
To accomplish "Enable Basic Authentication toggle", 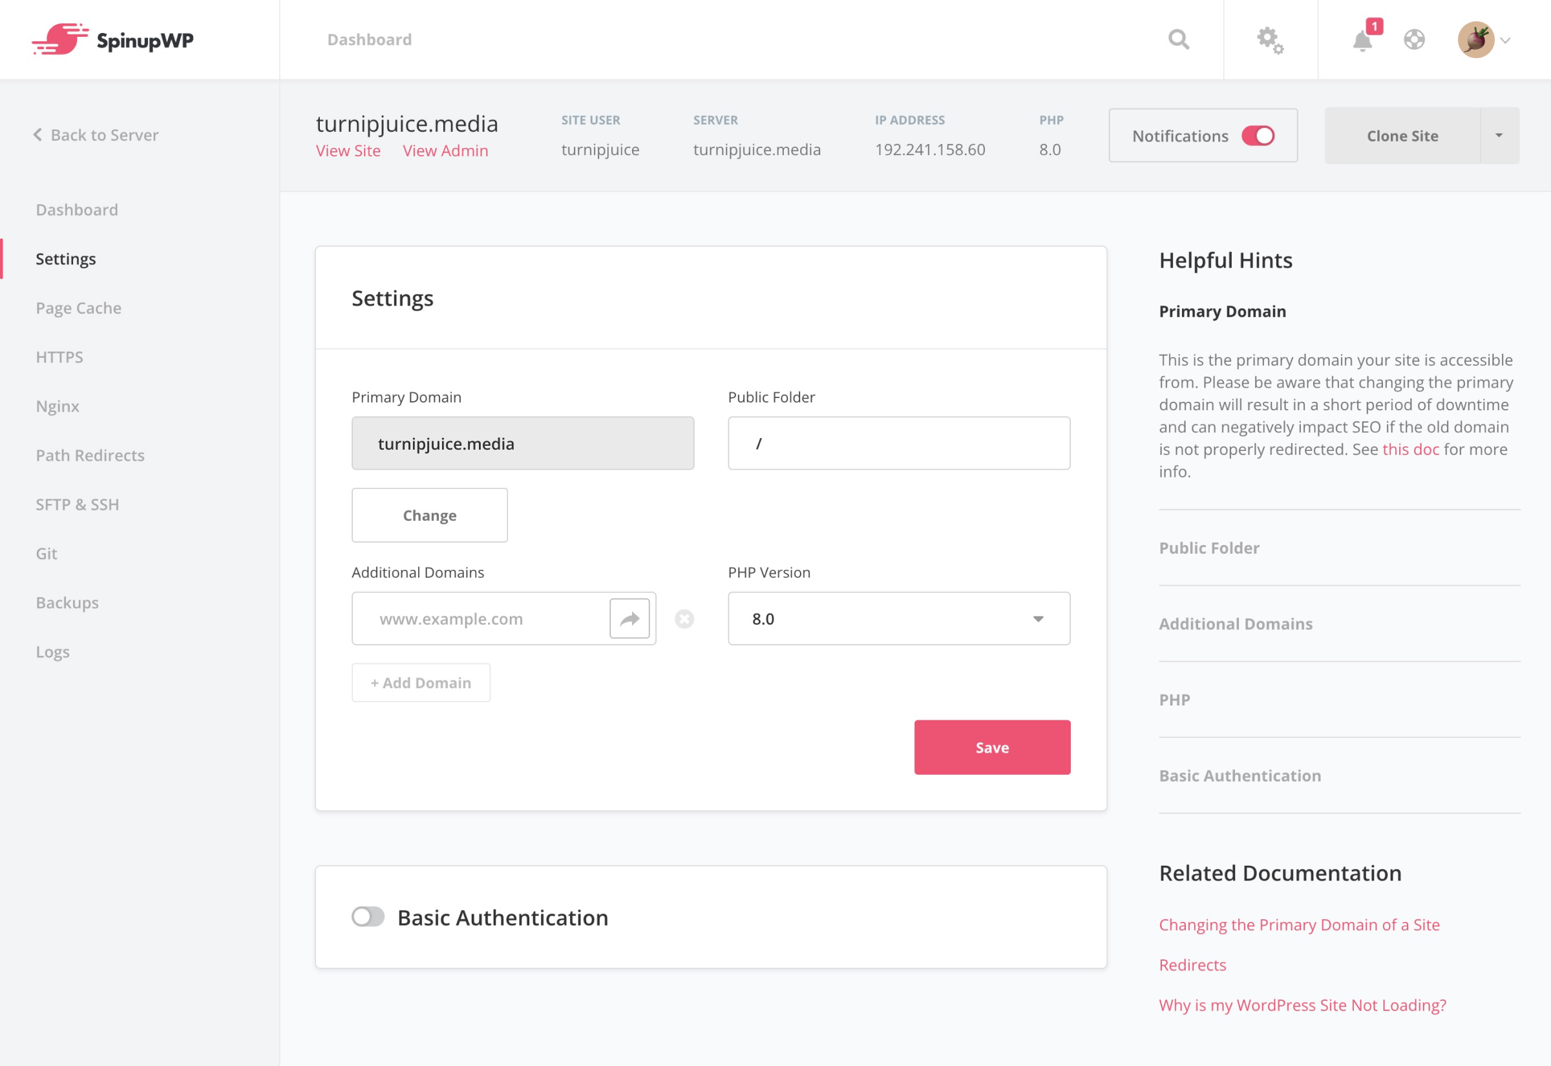I will 367,916.
